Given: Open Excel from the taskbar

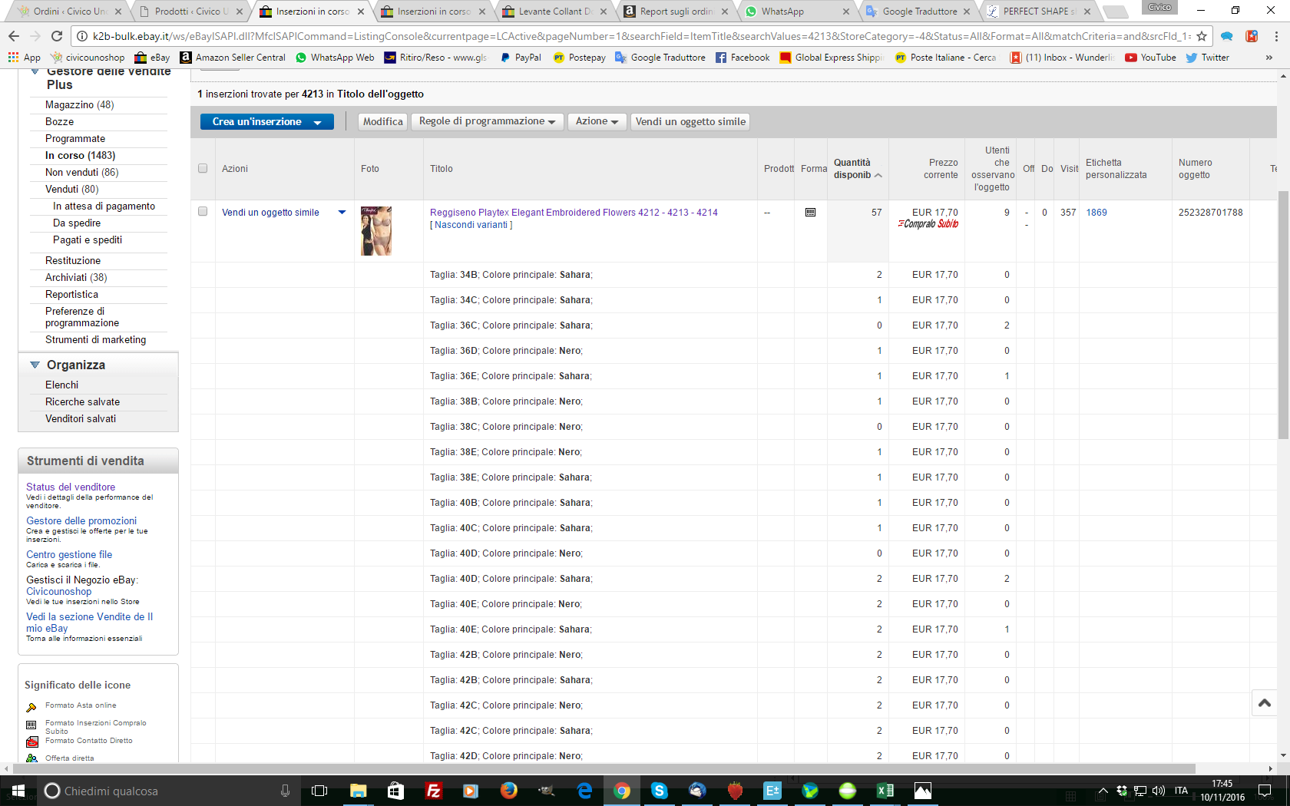Looking at the screenshot, I should click(x=885, y=791).
